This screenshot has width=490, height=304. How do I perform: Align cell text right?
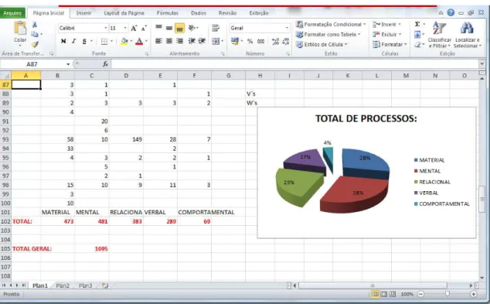pyautogui.click(x=179, y=41)
